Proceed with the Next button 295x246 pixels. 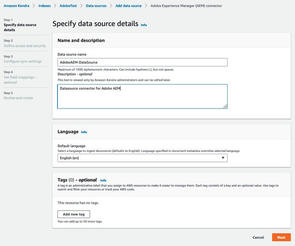[282, 237]
